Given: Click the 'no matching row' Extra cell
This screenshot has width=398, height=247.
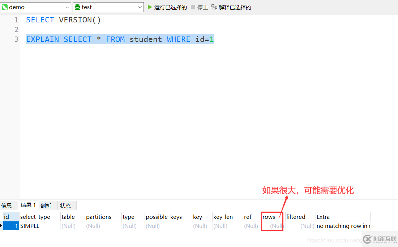Looking at the screenshot, I should tap(343, 226).
